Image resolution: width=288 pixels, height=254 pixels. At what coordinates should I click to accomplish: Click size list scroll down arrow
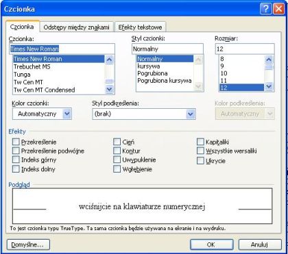click(269, 86)
